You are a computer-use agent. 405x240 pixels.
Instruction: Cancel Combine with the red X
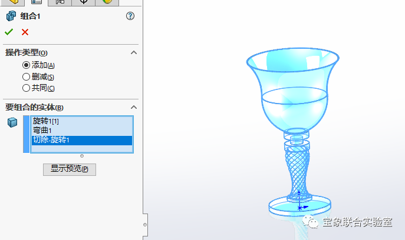coord(25,32)
